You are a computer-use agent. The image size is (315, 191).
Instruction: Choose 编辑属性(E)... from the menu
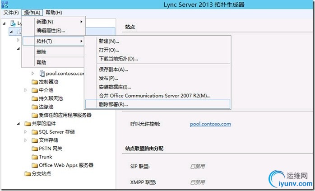(x=54, y=31)
